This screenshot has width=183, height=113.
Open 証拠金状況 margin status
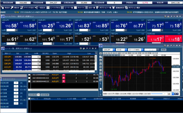click(118, 8)
